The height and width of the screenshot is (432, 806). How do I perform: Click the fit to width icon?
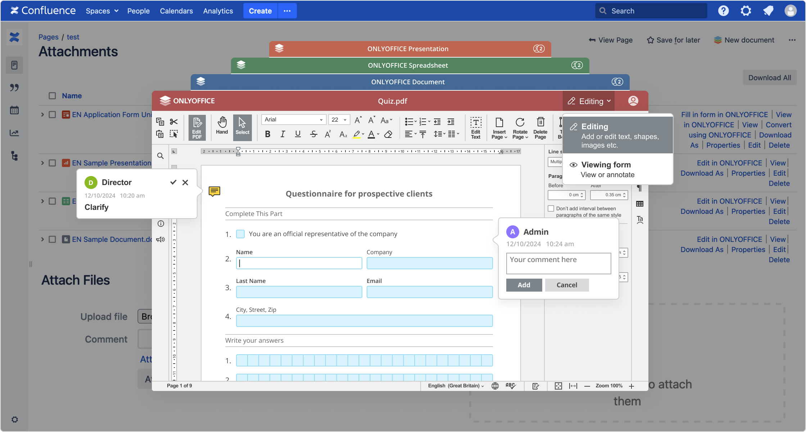(x=573, y=386)
